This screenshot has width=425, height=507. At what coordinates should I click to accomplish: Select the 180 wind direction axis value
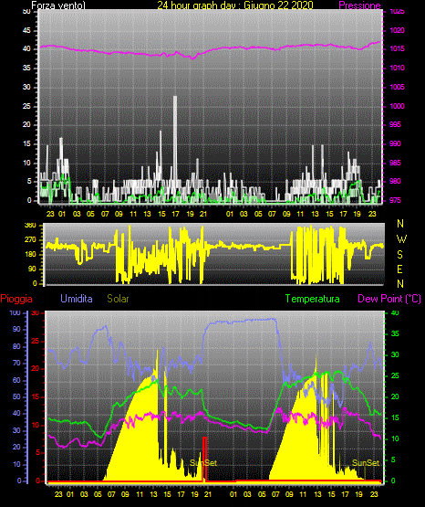point(31,255)
